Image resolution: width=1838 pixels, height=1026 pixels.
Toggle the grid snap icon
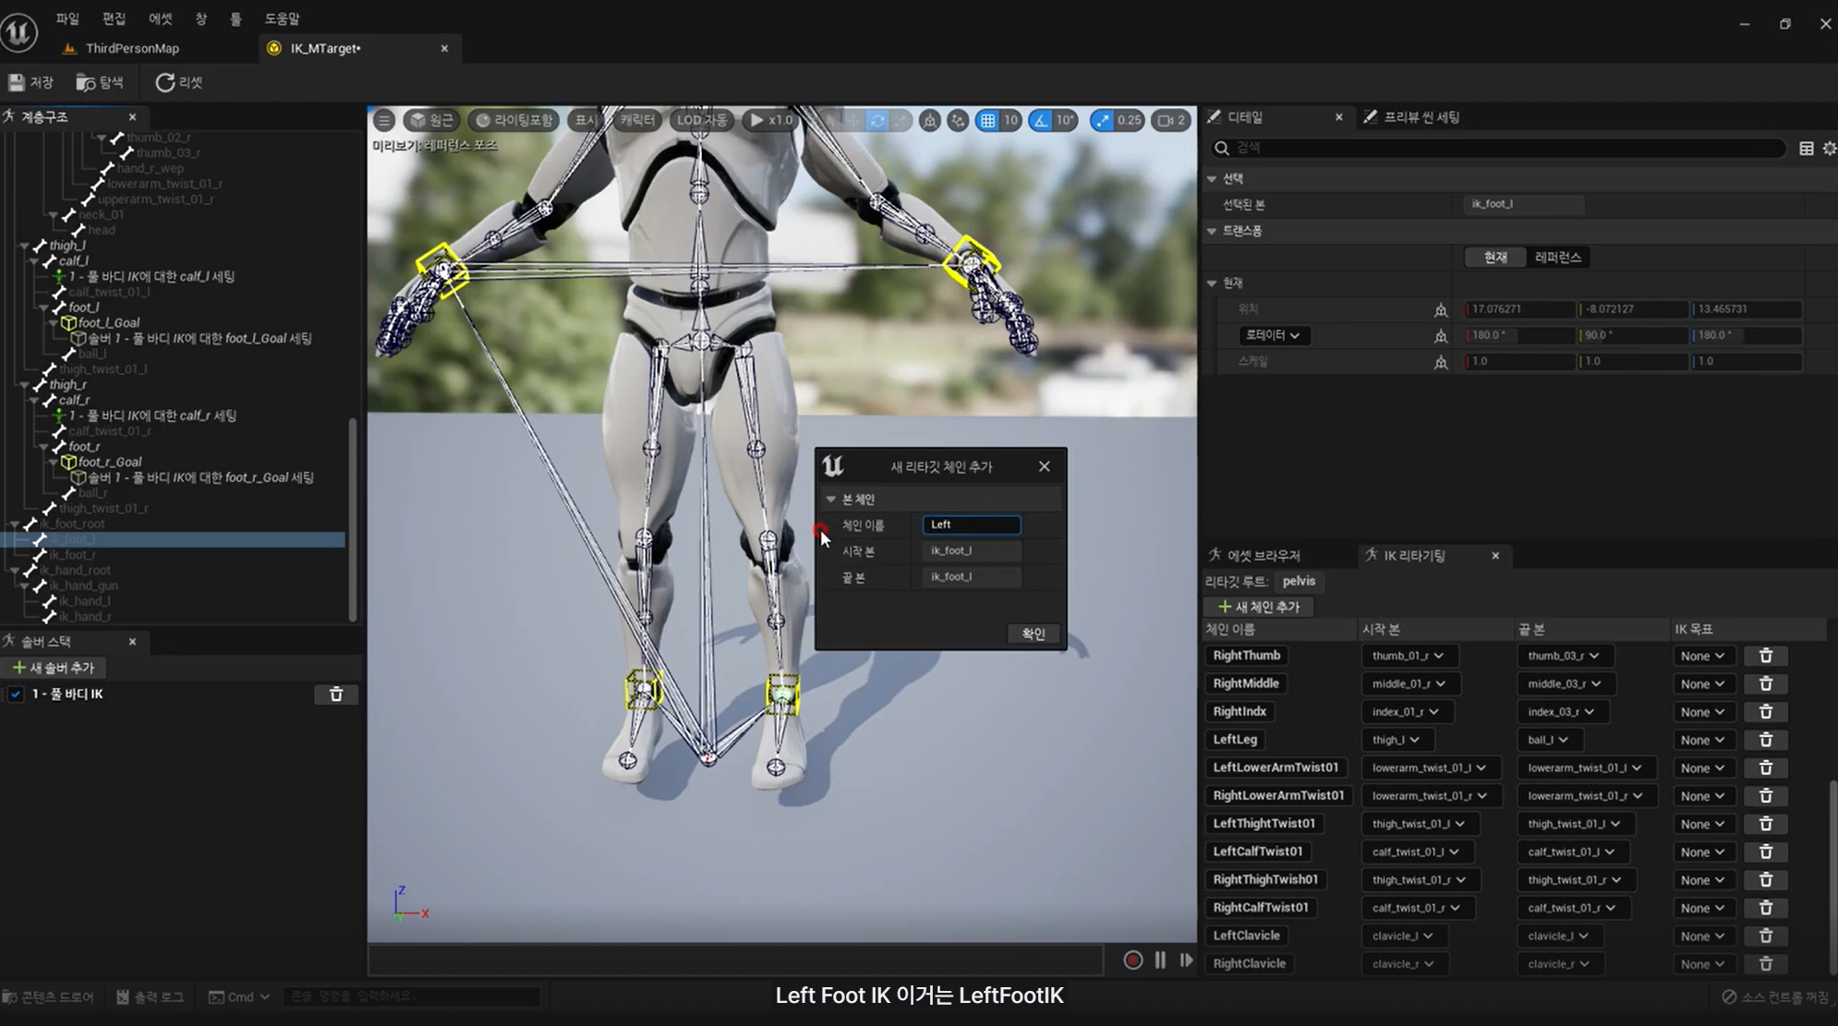[988, 120]
